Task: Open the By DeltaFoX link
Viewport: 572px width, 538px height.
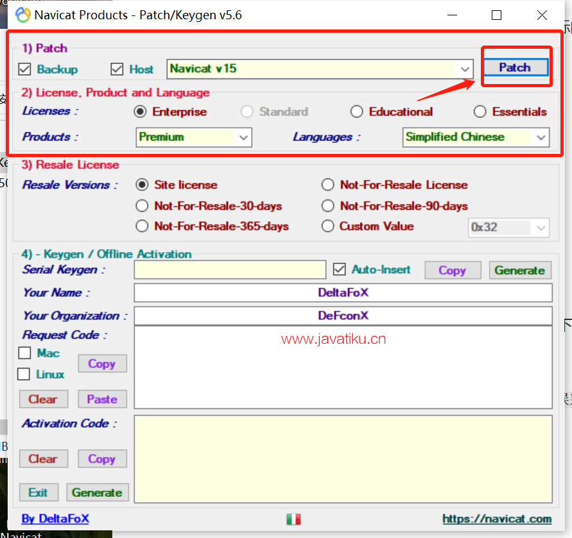Action: (x=55, y=519)
